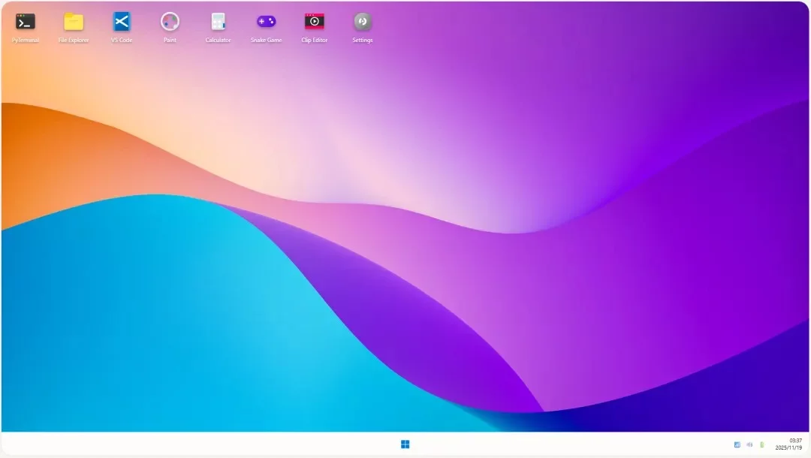Open File Explorer from the desktop
This screenshot has width=811, height=458.
[x=73, y=23]
